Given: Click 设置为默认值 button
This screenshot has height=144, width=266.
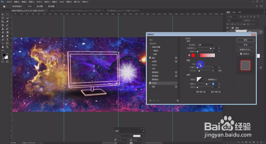Looking at the screenshot, I should [x=201, y=92].
